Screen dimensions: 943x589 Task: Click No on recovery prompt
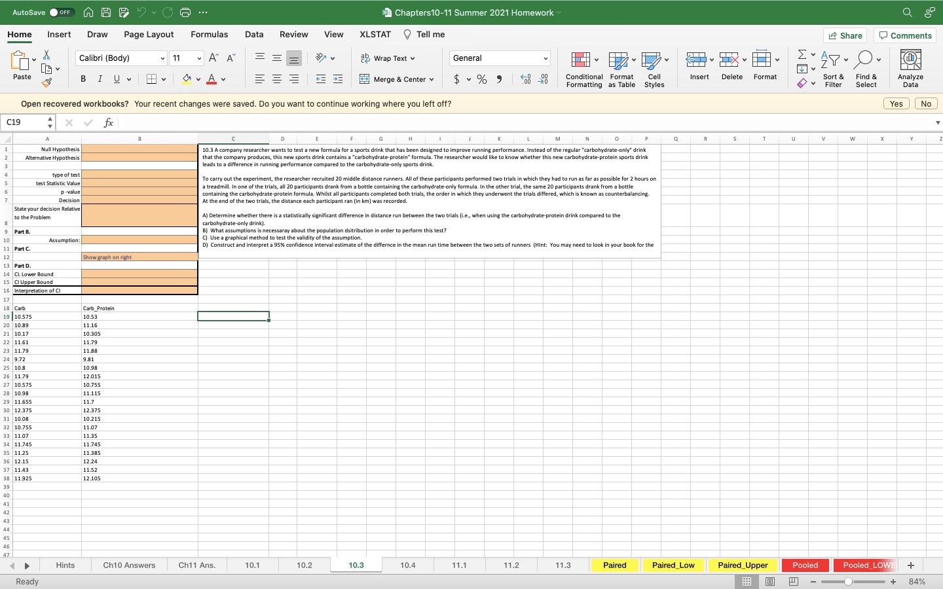click(925, 104)
